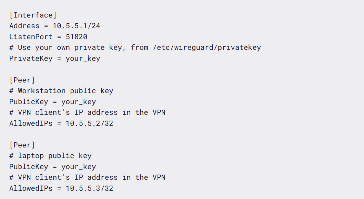Click the PrivateKey your_key value
Screen dimensions: 364x199
tap(83, 58)
